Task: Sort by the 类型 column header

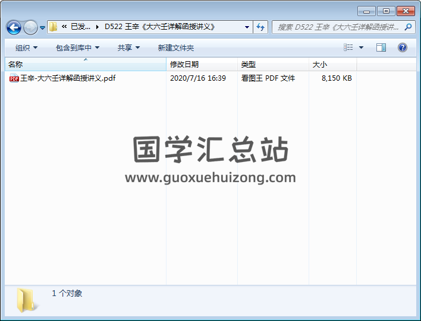Action: point(273,64)
